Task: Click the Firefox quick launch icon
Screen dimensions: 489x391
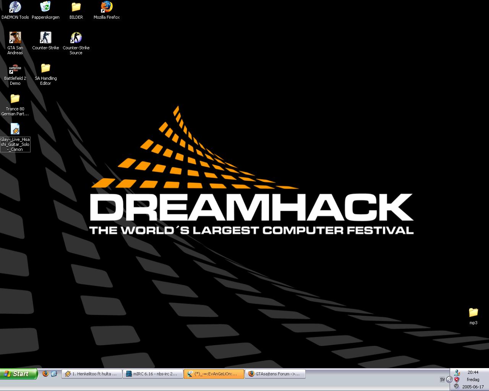Action: tap(45, 374)
